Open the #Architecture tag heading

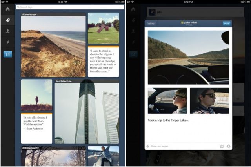tap(64, 81)
